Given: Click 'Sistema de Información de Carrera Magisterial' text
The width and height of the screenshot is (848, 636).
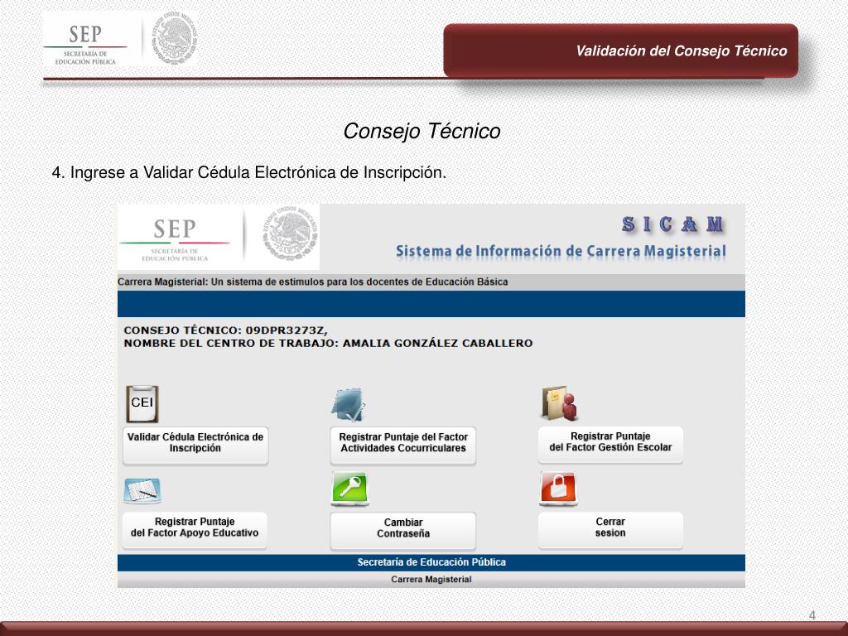Looking at the screenshot, I should coord(561,252).
